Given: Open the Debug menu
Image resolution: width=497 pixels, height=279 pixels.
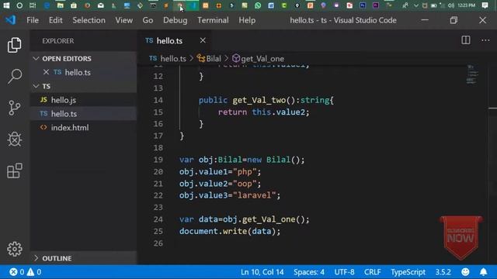Looking at the screenshot, I should point(175,20).
